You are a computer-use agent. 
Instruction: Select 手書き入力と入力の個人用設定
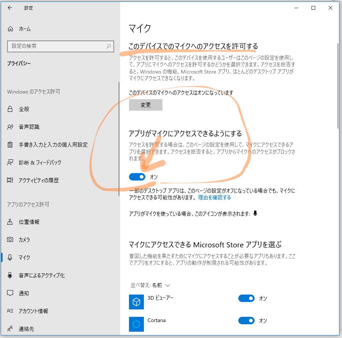tap(61, 145)
